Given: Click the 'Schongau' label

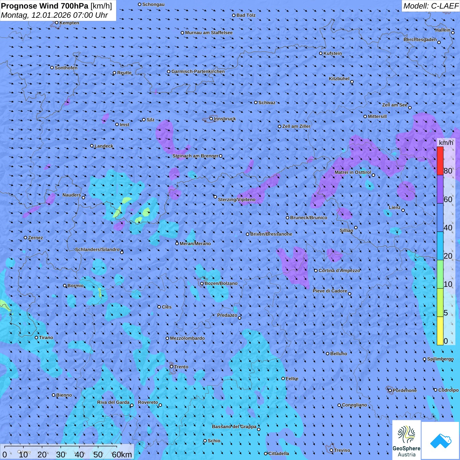Looking at the screenshot, I should click(153, 4).
